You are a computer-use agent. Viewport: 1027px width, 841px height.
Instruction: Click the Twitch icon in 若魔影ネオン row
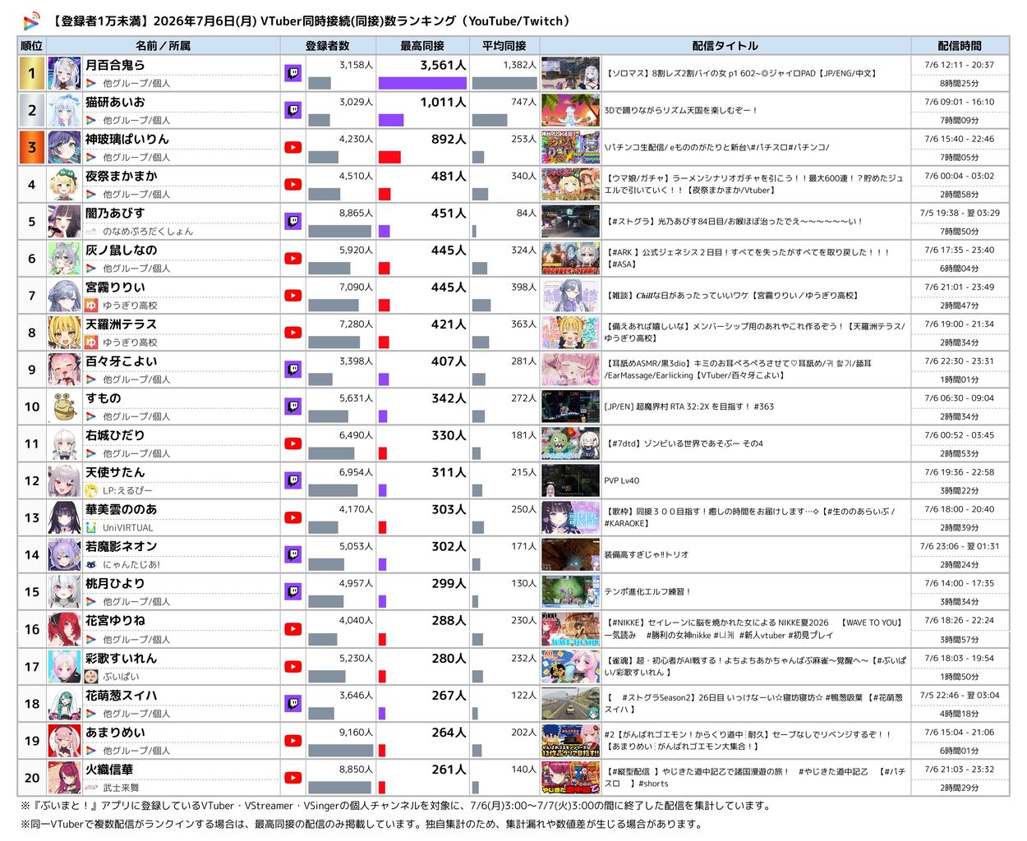pos(292,554)
